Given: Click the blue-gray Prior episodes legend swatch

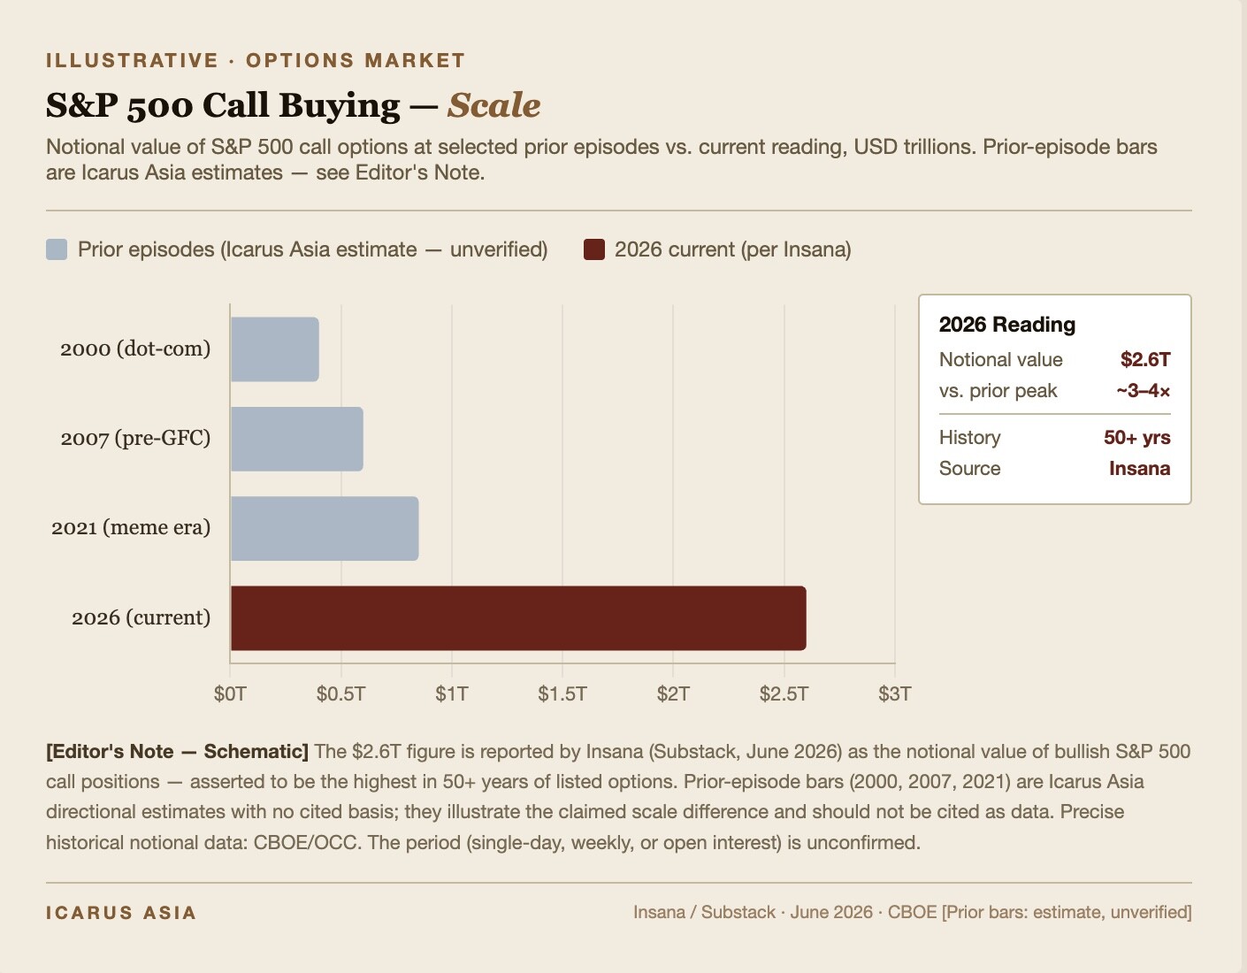Looking at the screenshot, I should point(57,249).
